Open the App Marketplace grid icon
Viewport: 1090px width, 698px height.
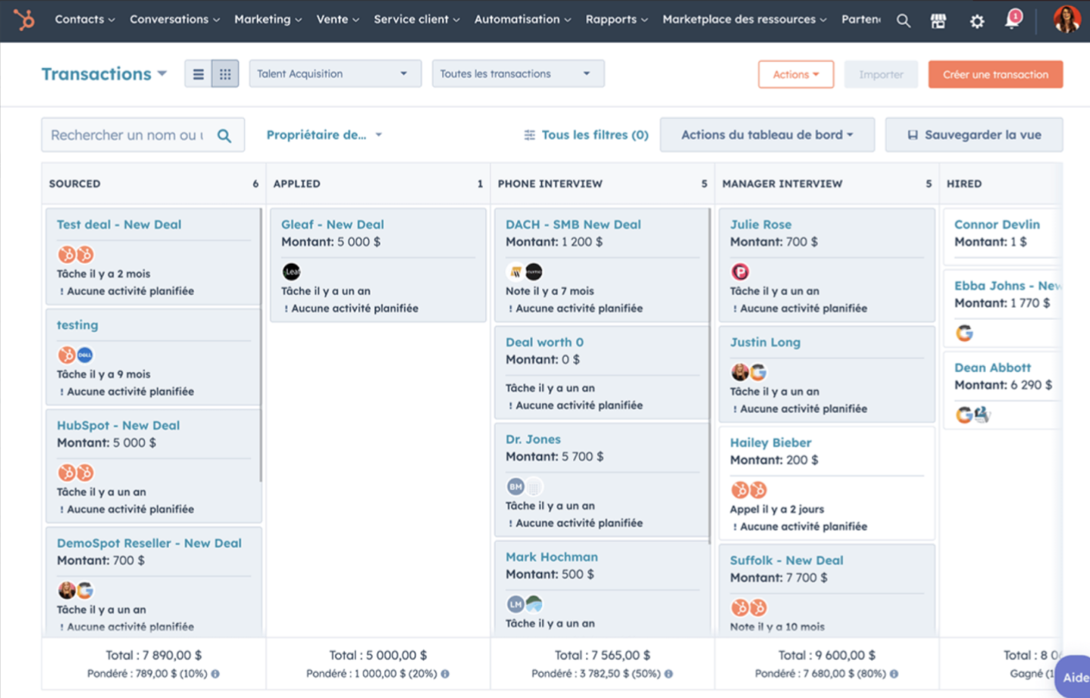point(938,20)
